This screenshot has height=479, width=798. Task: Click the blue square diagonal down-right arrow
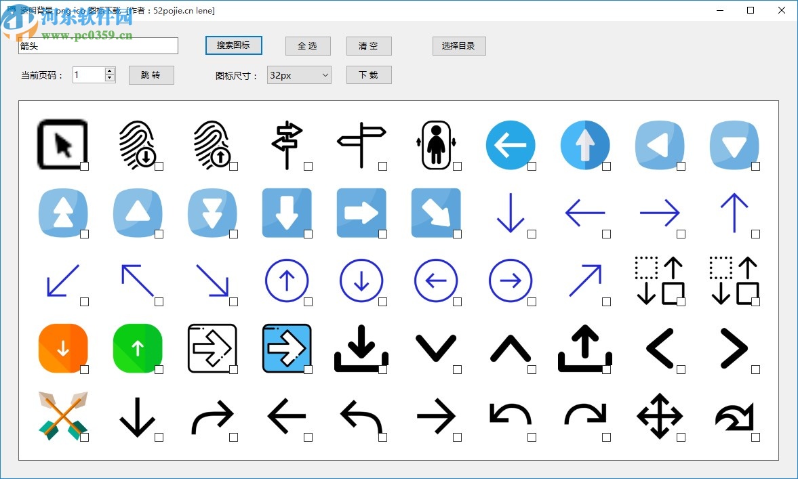pyautogui.click(x=436, y=213)
